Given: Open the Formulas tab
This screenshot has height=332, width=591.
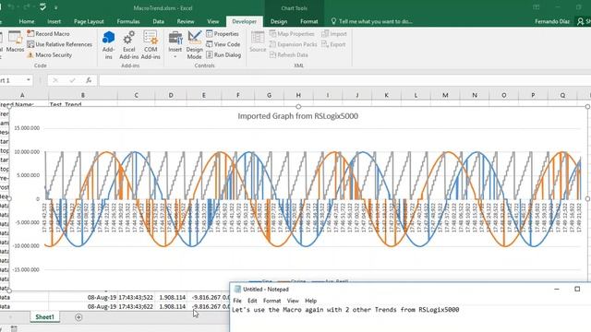Looking at the screenshot, I should coord(128,21).
